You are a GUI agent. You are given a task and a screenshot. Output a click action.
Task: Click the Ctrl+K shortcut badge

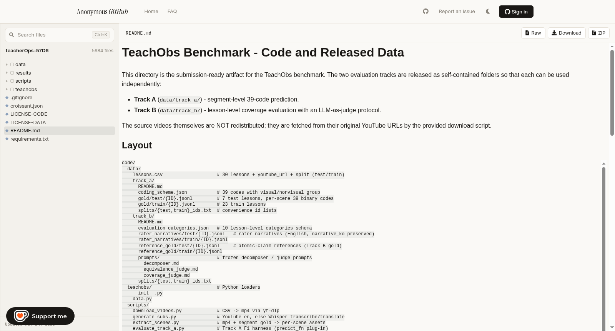[x=101, y=35]
